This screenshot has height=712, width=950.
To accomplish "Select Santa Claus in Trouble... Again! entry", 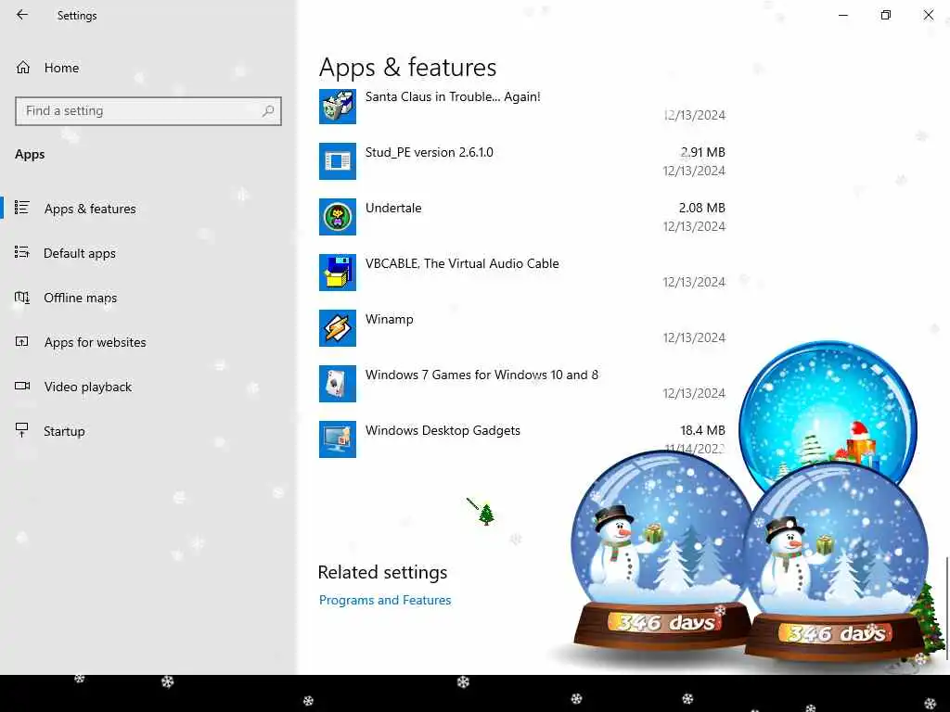I will coord(522,106).
